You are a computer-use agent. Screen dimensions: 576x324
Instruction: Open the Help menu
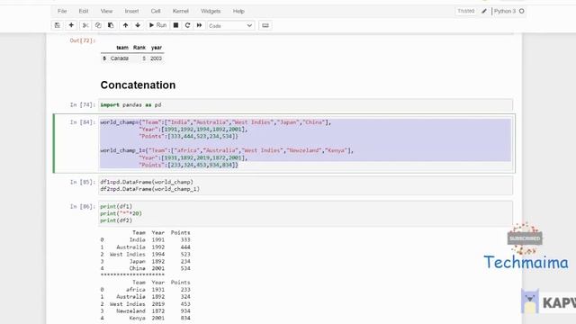[x=238, y=11]
